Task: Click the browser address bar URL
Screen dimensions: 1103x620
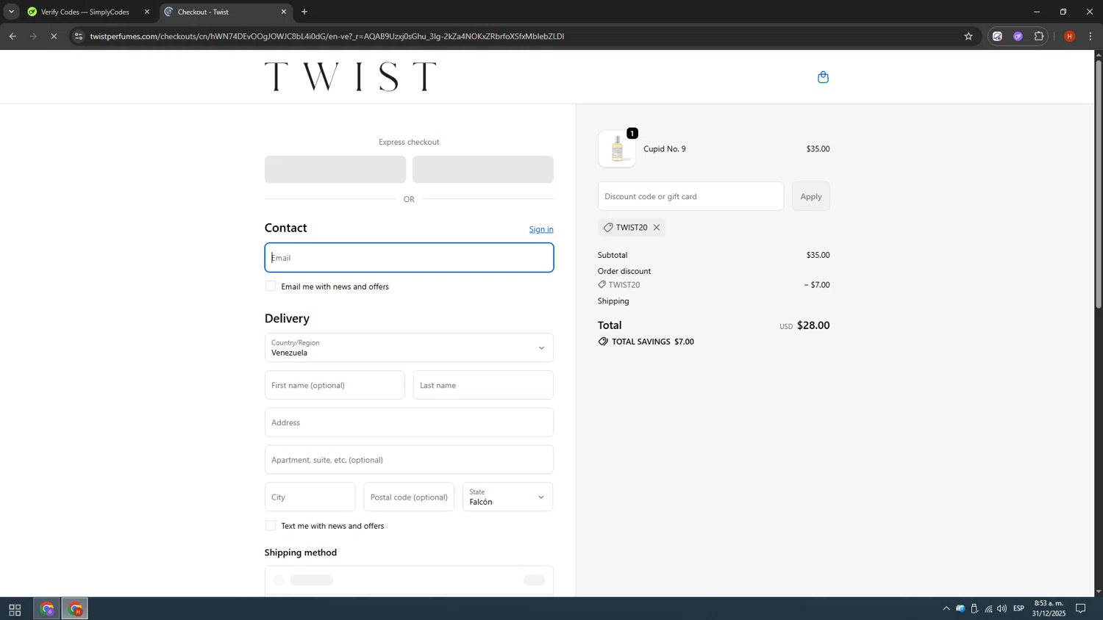Action: (x=327, y=36)
